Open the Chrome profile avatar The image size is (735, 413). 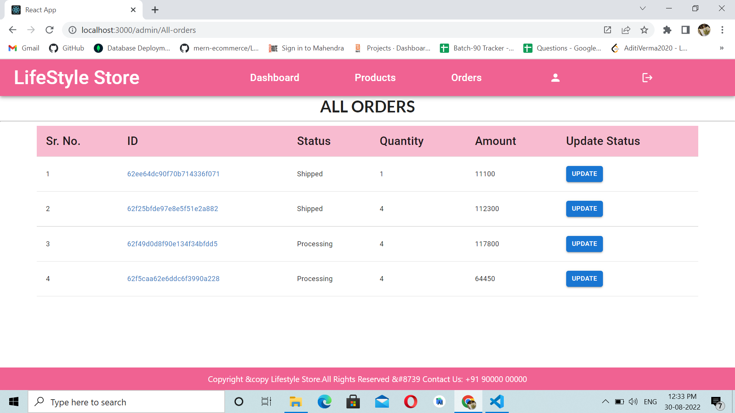704,30
